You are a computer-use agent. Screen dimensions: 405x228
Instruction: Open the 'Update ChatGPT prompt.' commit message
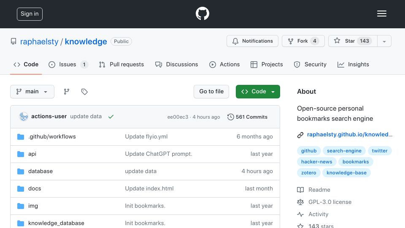(x=159, y=154)
